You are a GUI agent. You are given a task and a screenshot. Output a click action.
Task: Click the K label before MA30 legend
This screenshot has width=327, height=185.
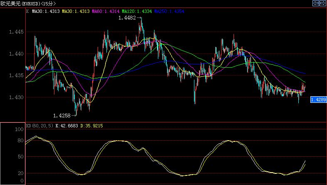(27, 11)
